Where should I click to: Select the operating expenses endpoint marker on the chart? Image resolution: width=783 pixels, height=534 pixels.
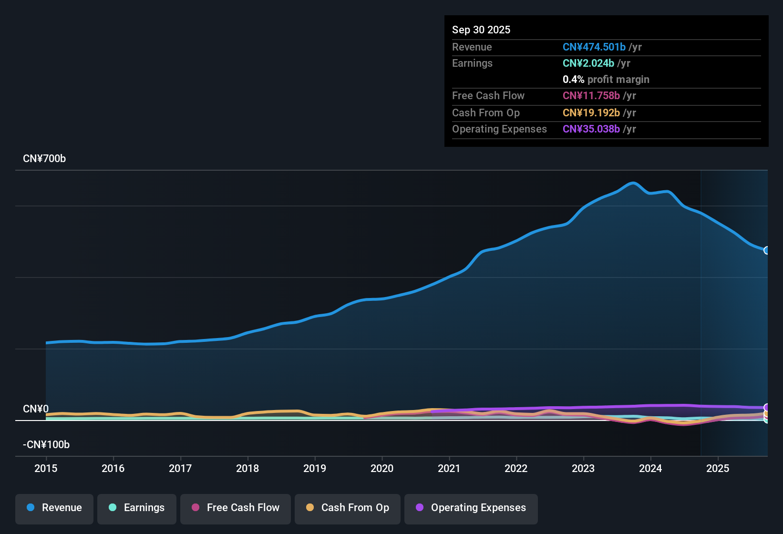[x=766, y=408]
